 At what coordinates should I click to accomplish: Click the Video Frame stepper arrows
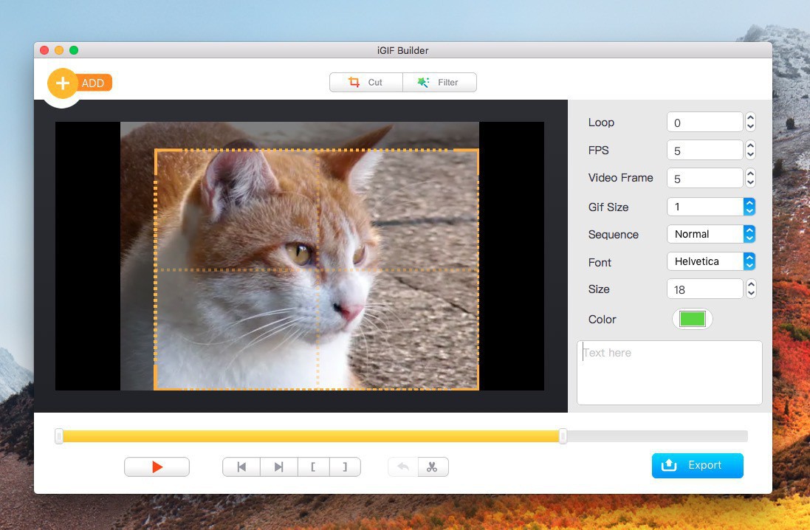750,178
